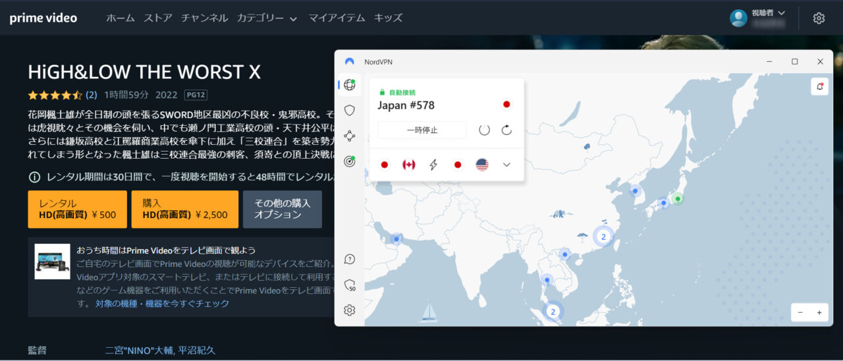
Task: Zoom in the map with plus button
Action: [x=819, y=313]
